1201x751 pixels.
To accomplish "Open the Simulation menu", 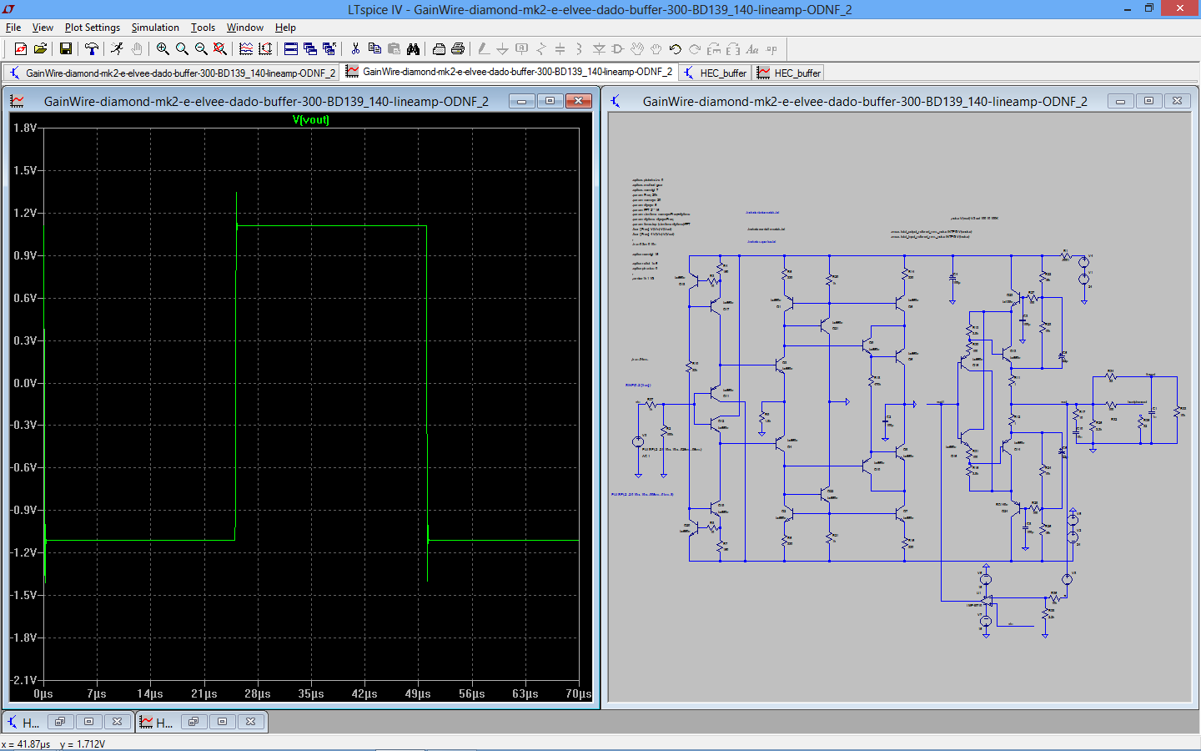I will coord(155,28).
